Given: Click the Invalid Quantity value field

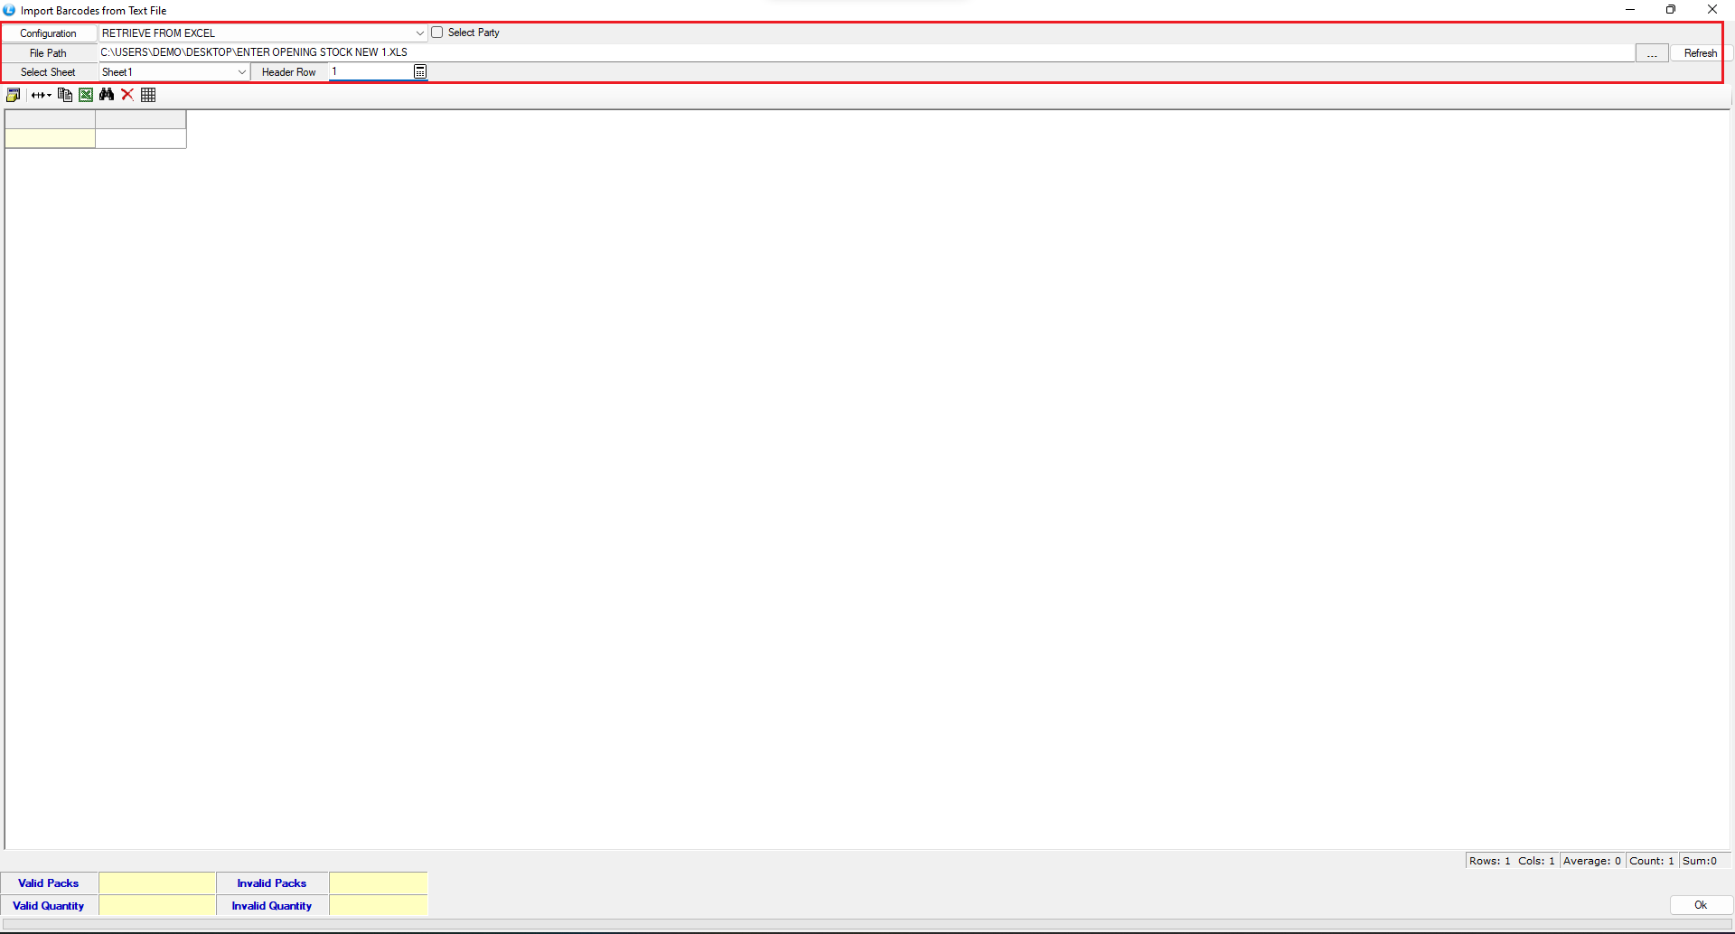Looking at the screenshot, I should 378,905.
